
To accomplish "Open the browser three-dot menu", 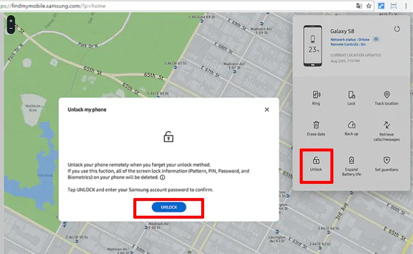I will 406,6.
